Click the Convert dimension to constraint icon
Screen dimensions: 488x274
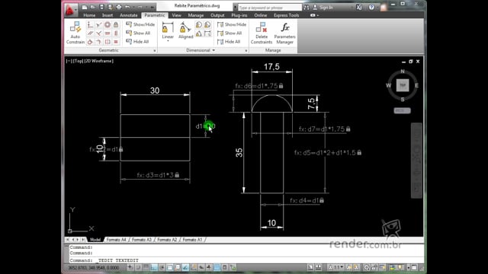tap(207, 33)
